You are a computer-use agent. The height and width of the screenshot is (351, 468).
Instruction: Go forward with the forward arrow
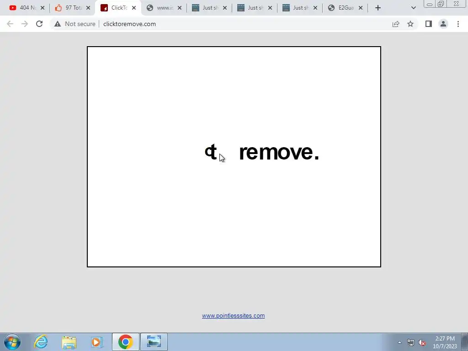[25, 24]
